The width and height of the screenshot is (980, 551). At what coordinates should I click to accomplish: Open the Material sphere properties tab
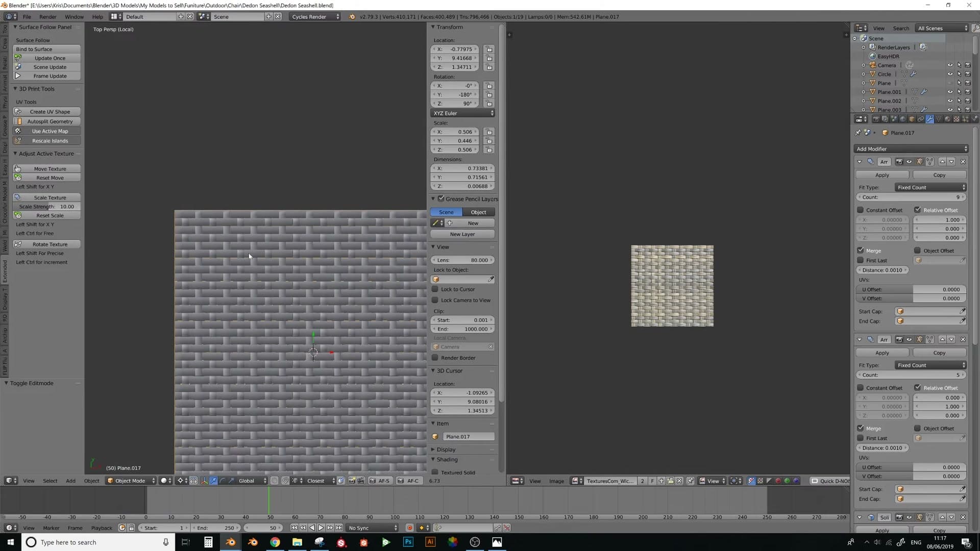[947, 119]
